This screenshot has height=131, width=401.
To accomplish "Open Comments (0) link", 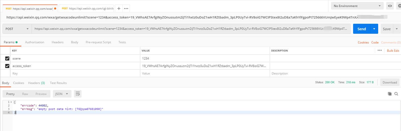I will click(391, 42).
